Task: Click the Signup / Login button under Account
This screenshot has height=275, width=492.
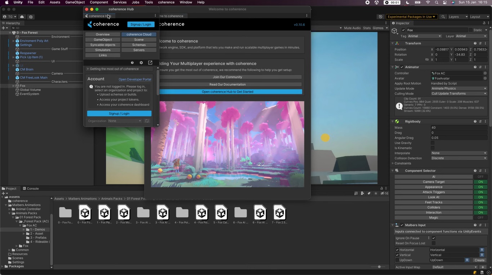Action: click(x=119, y=113)
